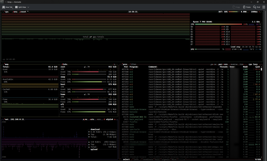
Task: Click the Pid column header
Action: pyautogui.click(x=126, y=67)
